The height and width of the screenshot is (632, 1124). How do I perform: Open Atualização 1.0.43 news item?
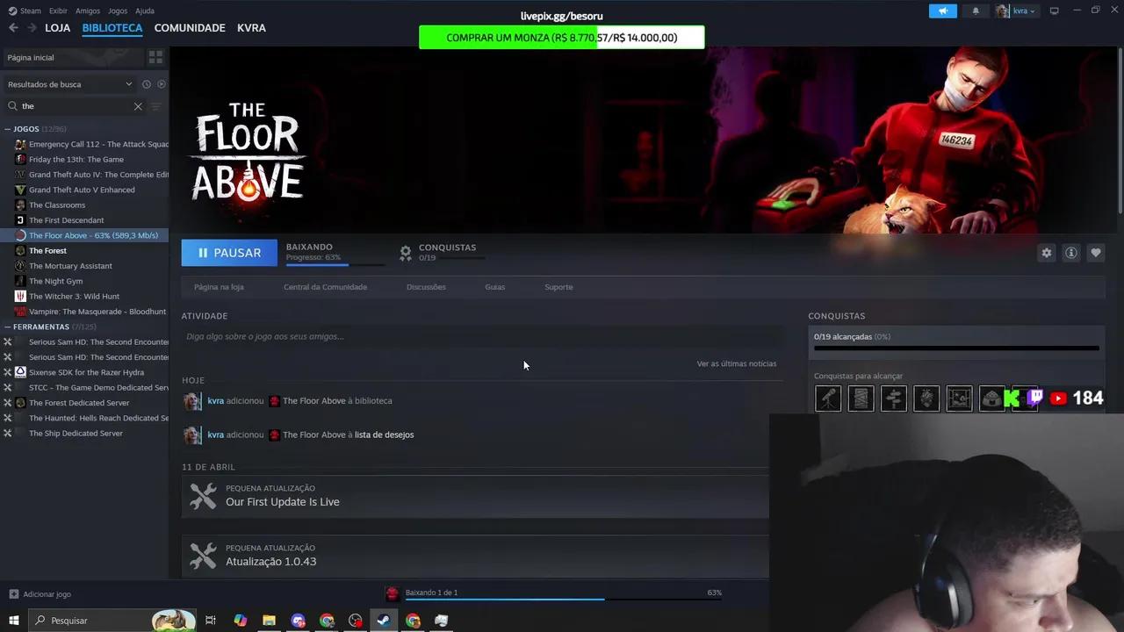click(x=475, y=556)
